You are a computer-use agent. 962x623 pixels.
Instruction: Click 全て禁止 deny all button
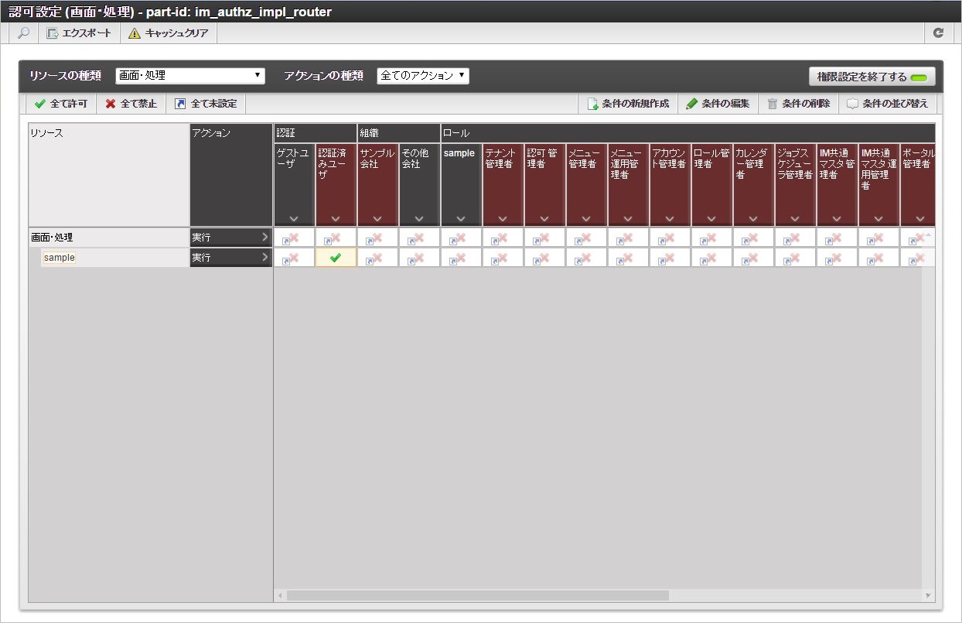(131, 104)
